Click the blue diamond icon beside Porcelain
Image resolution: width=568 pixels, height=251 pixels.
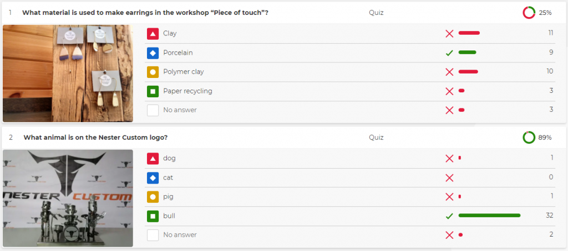pyautogui.click(x=153, y=53)
